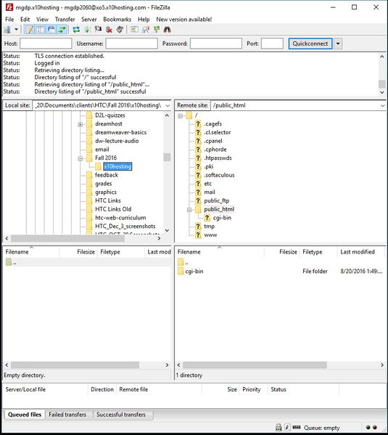
Task: Click the Password input field
Action: point(216,44)
